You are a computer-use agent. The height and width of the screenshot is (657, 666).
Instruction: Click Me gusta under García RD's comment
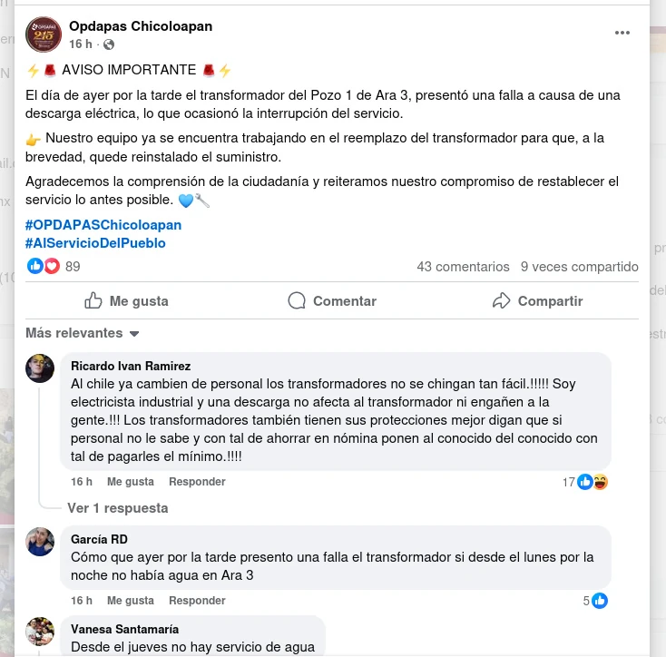(131, 601)
